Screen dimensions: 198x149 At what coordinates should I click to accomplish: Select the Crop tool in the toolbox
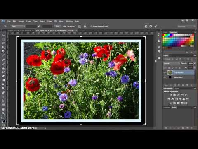3,51
